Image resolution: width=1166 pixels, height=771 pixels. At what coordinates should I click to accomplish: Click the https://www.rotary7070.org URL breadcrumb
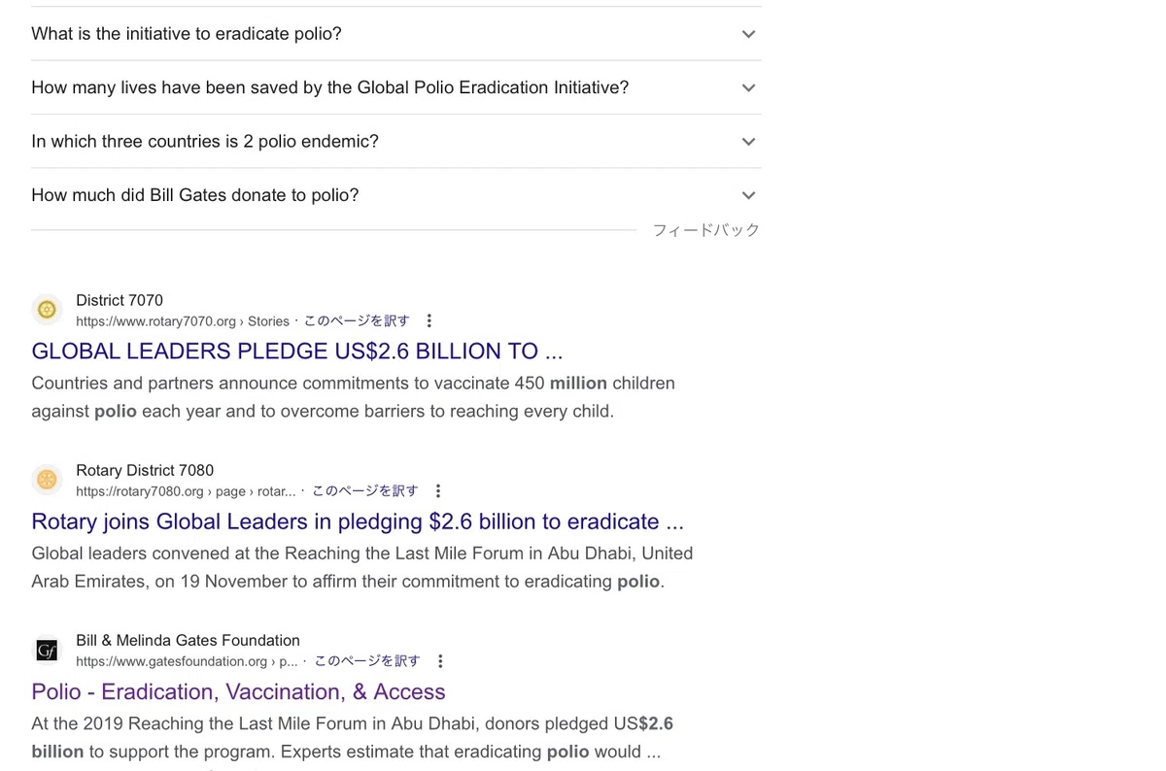click(x=183, y=321)
